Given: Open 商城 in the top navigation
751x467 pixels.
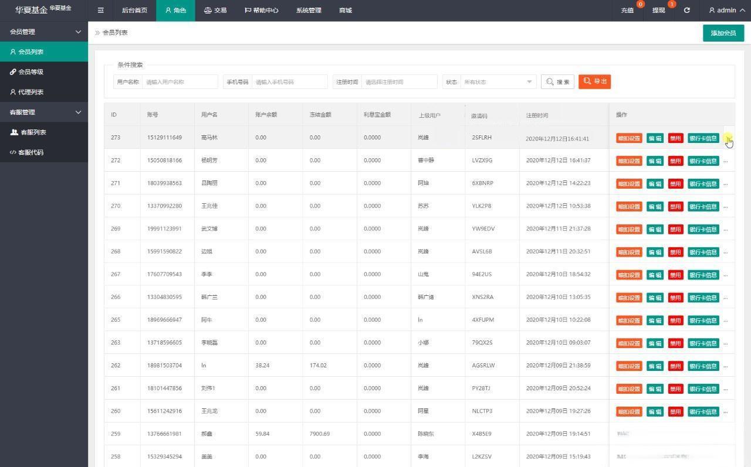Looking at the screenshot, I should coord(346,11).
